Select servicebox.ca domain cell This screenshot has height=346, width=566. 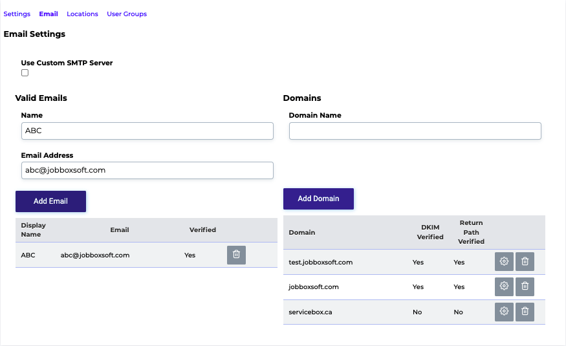(x=310, y=312)
